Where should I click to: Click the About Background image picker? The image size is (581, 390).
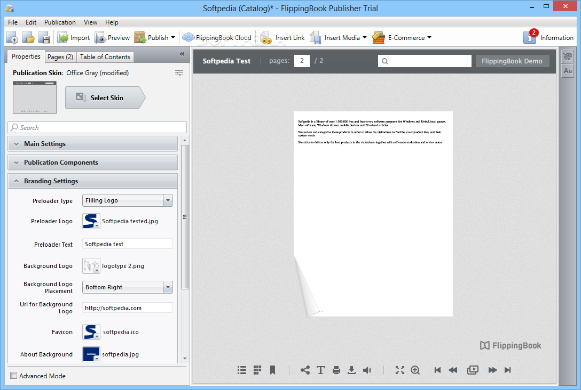(91, 354)
